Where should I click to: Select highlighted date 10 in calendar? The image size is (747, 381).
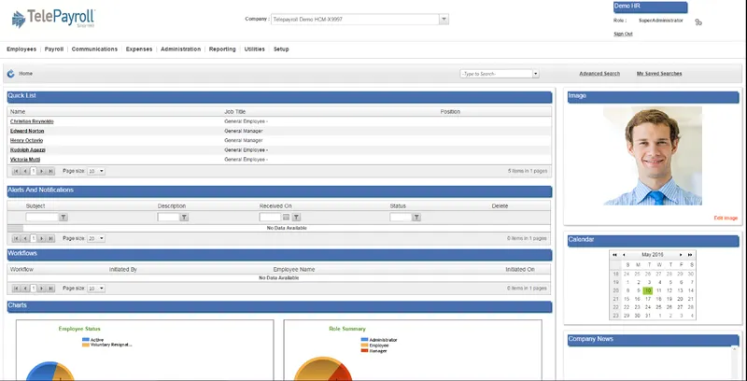coord(648,290)
